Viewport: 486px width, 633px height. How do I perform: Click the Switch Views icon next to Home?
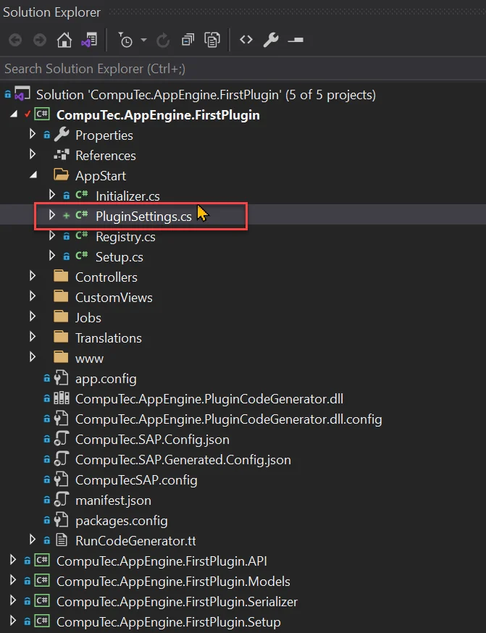pos(88,40)
